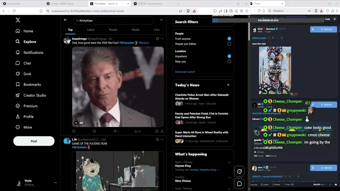The height and width of the screenshot is (191, 340).
Task: Open the floating chat messages button
Action: point(239,184)
